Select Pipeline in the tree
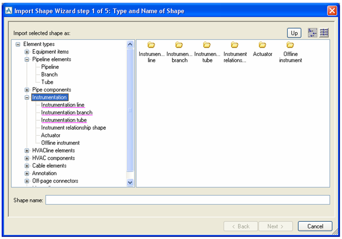The height and width of the screenshot is (239, 342). (51, 67)
